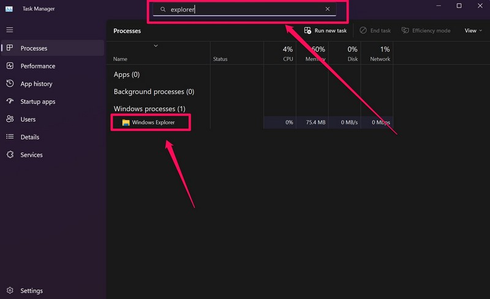Viewport: 490px width, 299px height.
Task: Click Run new task button
Action: 325,31
